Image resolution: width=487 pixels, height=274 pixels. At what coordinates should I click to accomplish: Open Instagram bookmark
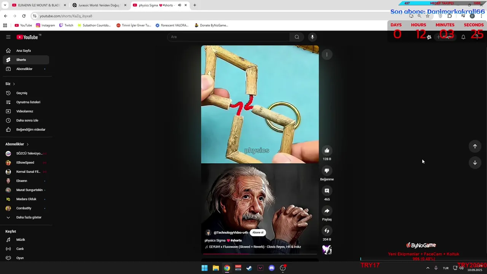pyautogui.click(x=45, y=25)
